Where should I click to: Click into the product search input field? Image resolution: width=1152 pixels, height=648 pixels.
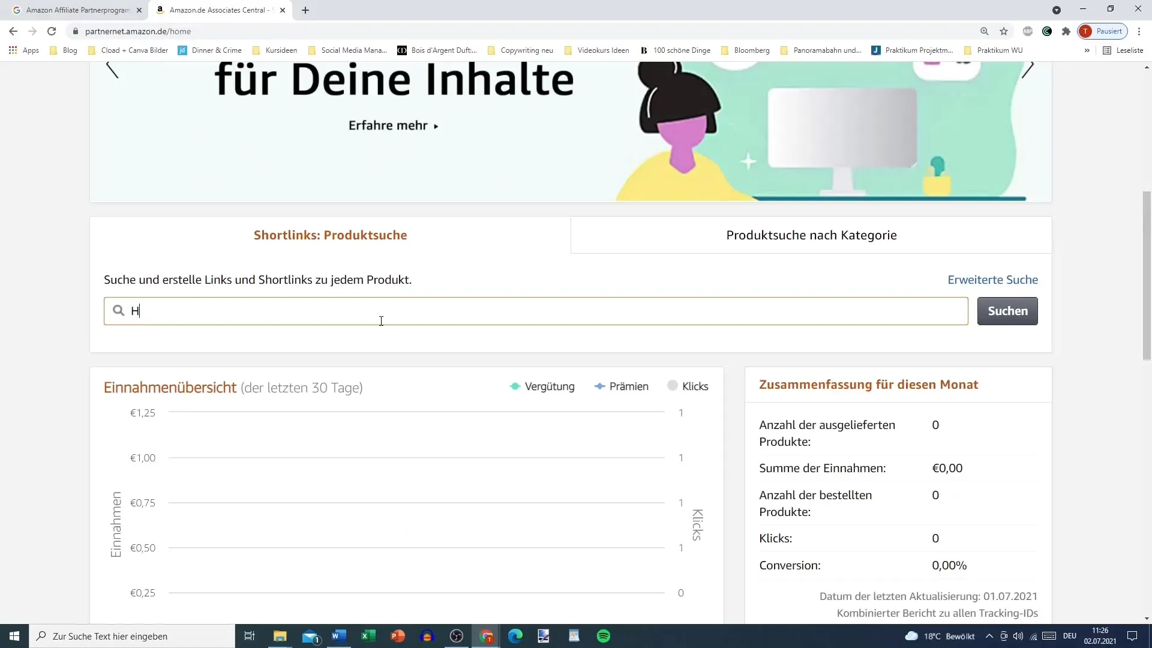[536, 311]
